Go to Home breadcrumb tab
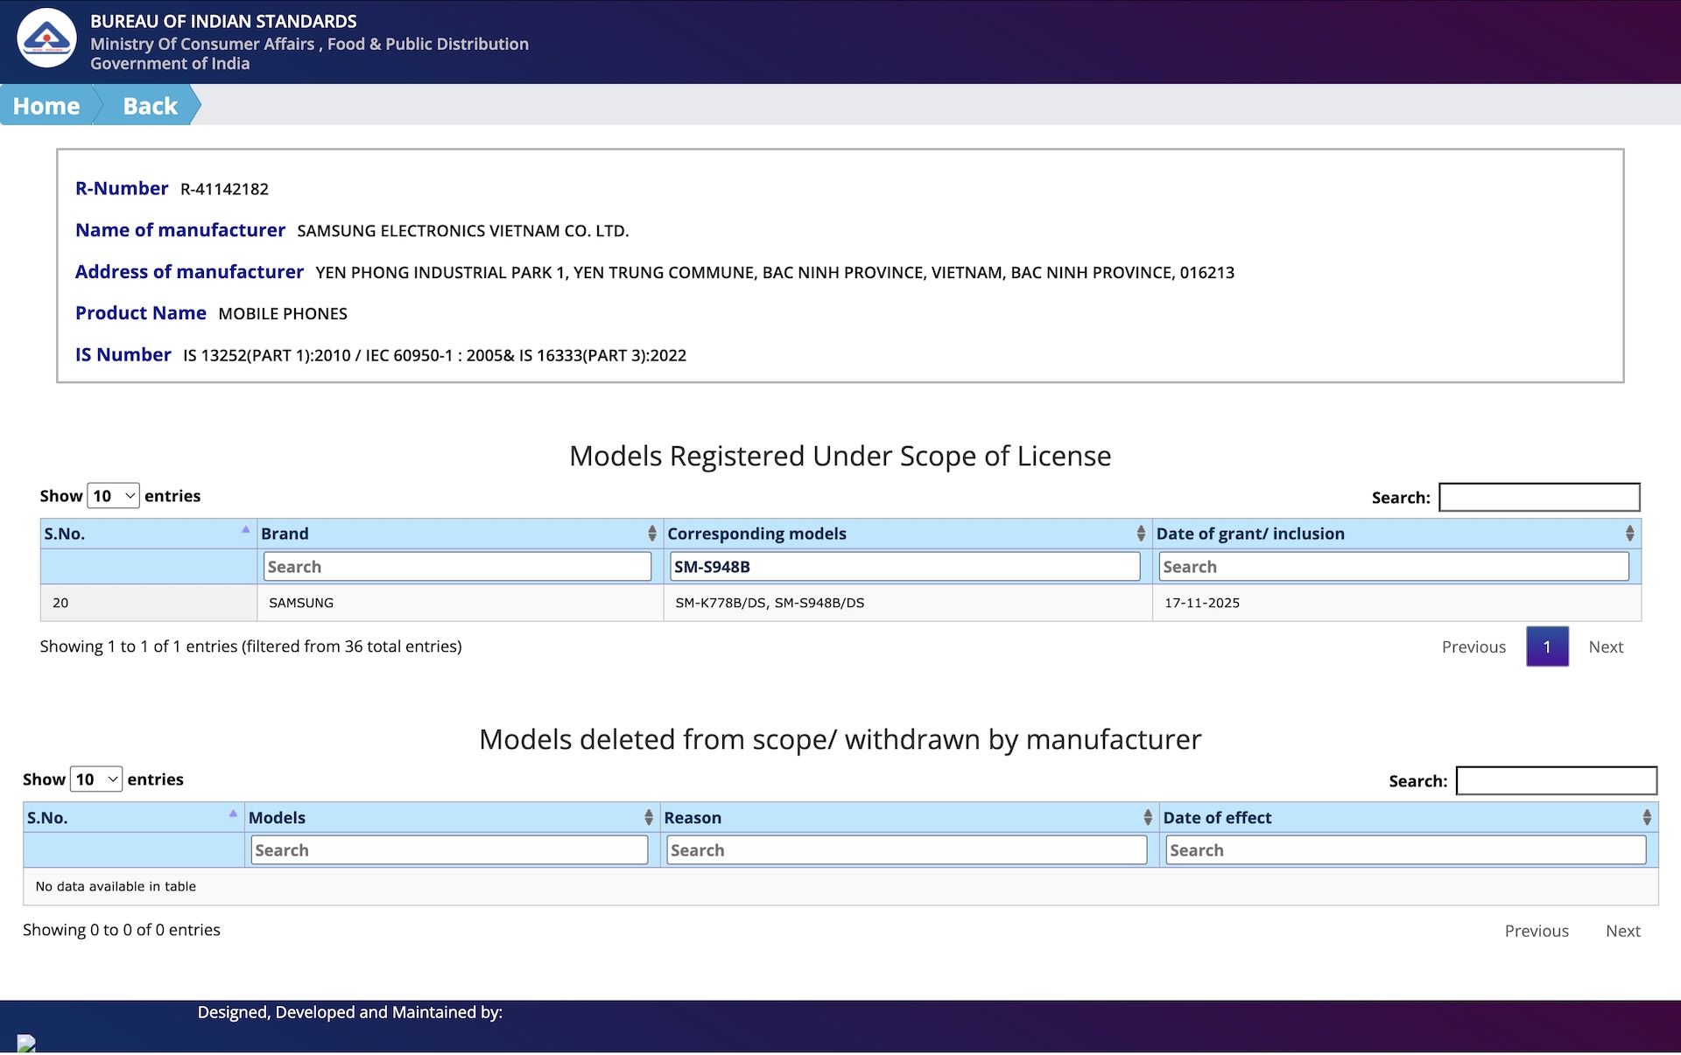The width and height of the screenshot is (1681, 1055). (46, 106)
